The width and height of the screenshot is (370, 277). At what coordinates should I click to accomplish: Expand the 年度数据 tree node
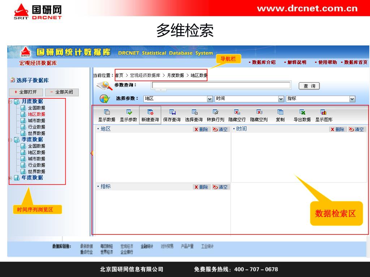pos(10,178)
